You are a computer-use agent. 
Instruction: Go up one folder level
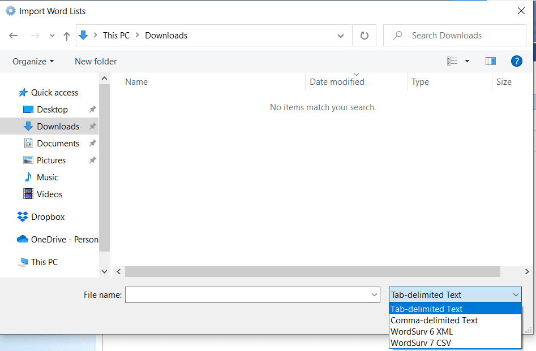[x=66, y=35]
